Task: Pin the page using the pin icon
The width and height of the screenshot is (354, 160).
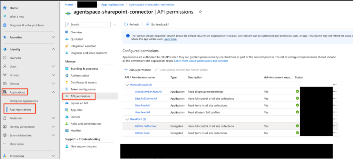Action: (200, 12)
